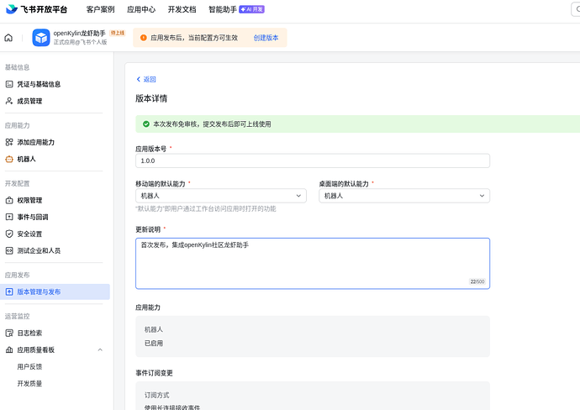Click inside the 更新说明 text area
This screenshot has width=580, height=410.
(x=312, y=262)
